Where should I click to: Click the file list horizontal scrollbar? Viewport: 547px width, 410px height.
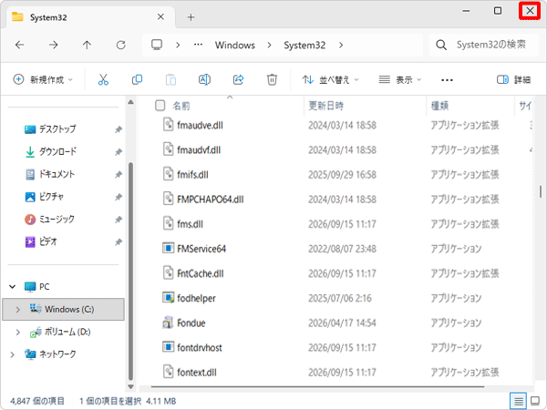coord(317,386)
